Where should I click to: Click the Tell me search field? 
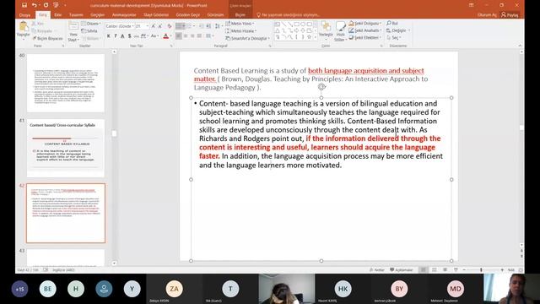(289, 15)
